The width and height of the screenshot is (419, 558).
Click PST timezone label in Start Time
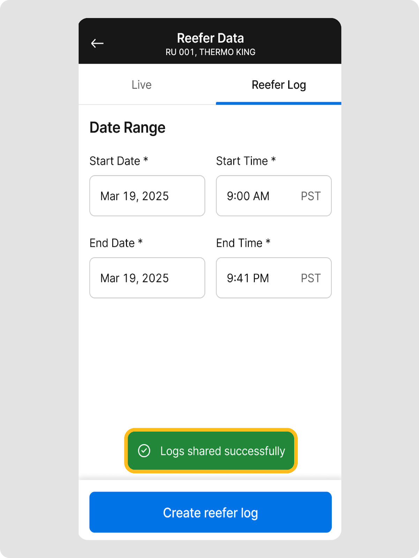tap(310, 196)
